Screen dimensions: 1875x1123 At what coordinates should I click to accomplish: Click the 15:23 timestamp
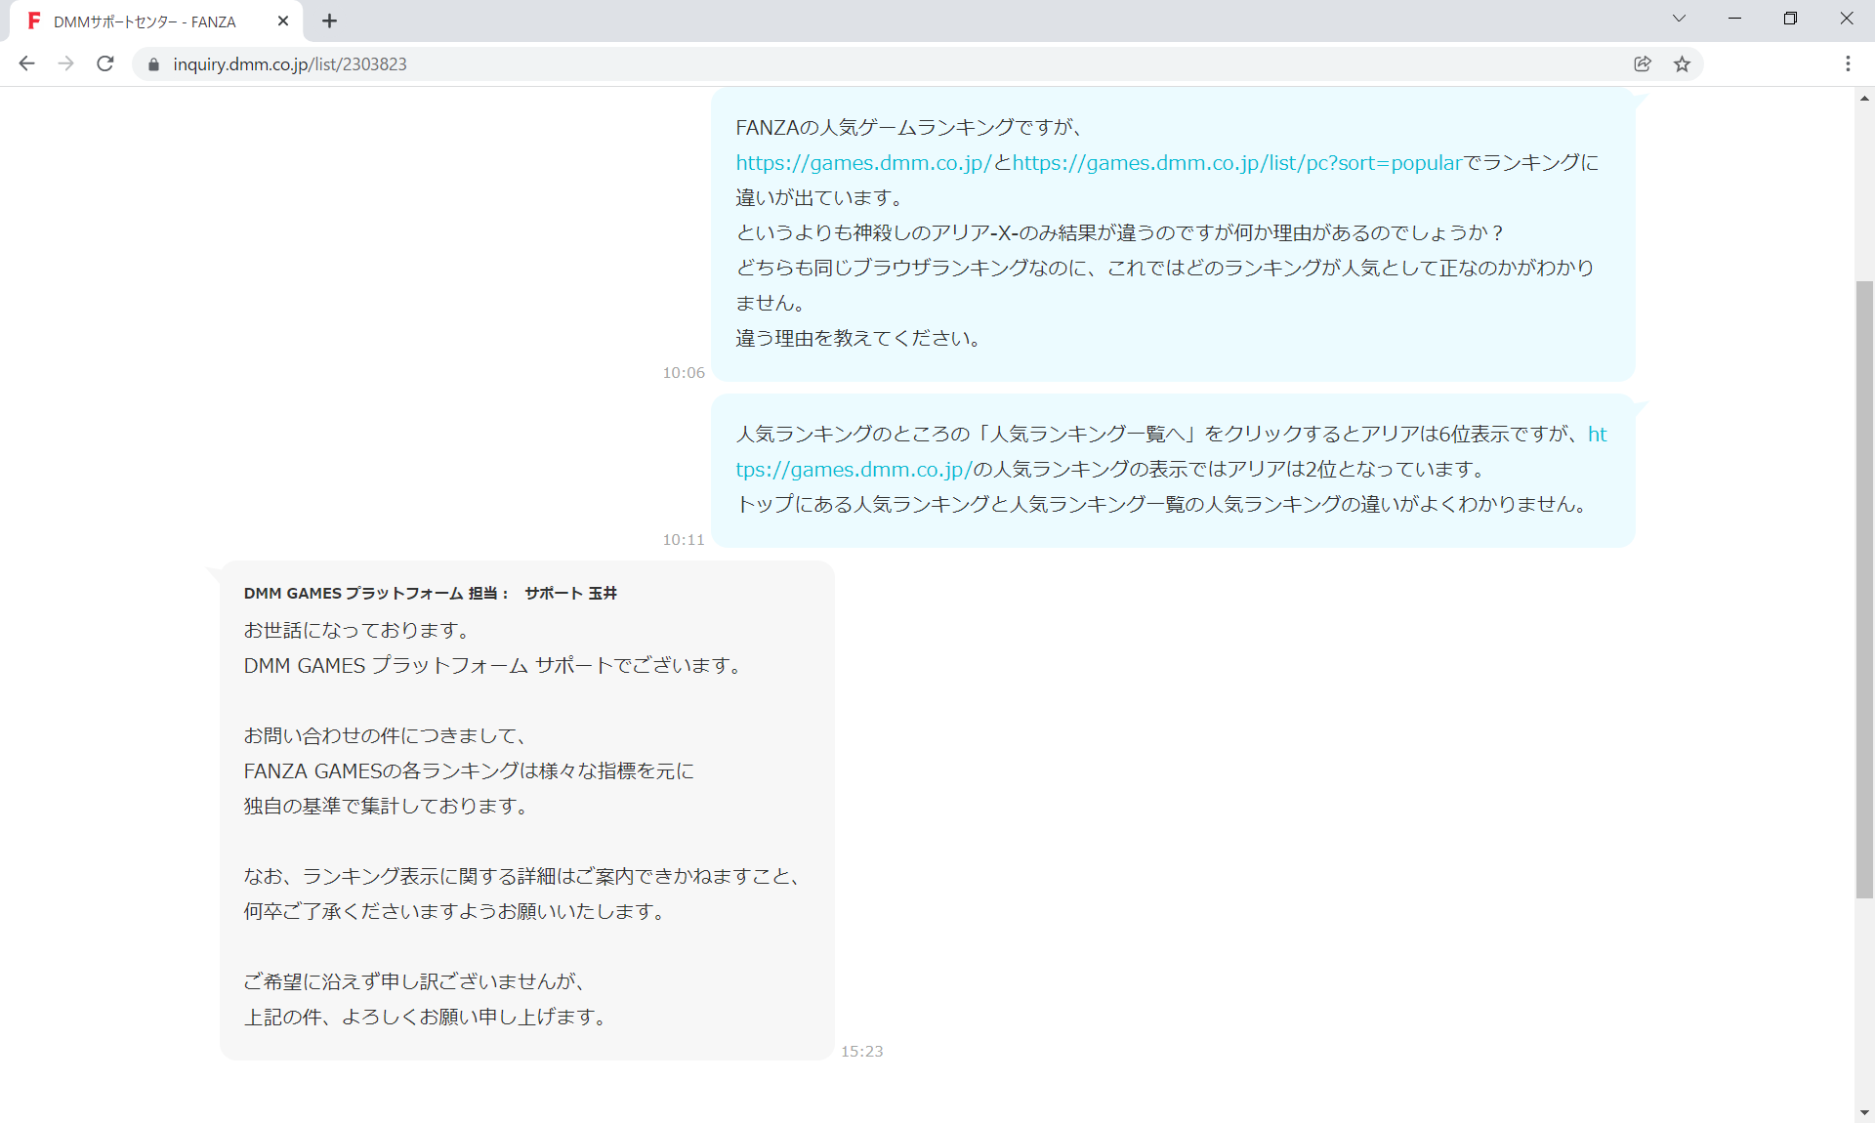tap(861, 1052)
